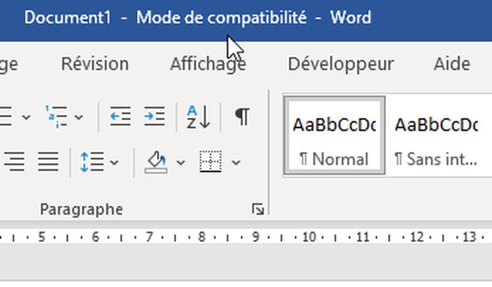Apply shading with the paint bucket

coord(156,162)
